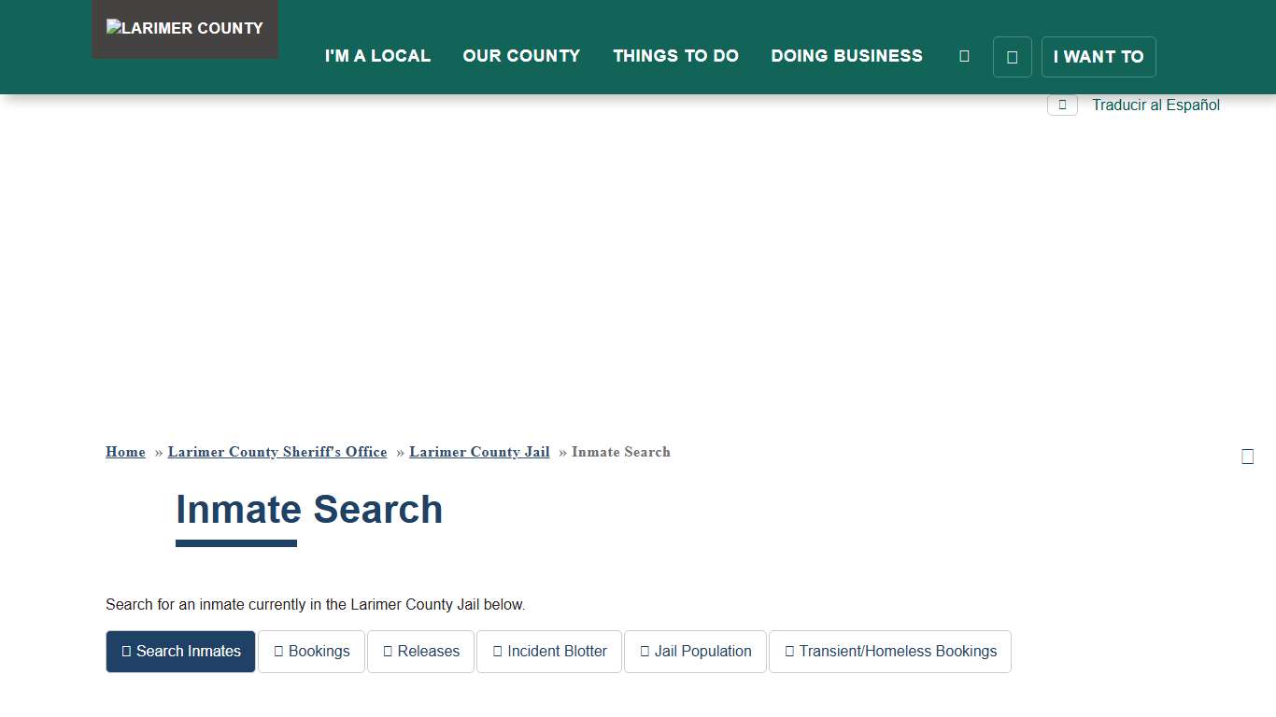Open the Bookings view
Viewport: 1276px width, 717px height.
coord(311,651)
